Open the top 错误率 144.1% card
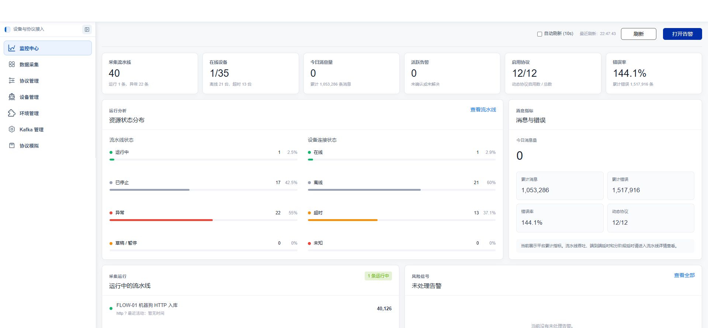This screenshot has height=328, width=708. coord(654,73)
